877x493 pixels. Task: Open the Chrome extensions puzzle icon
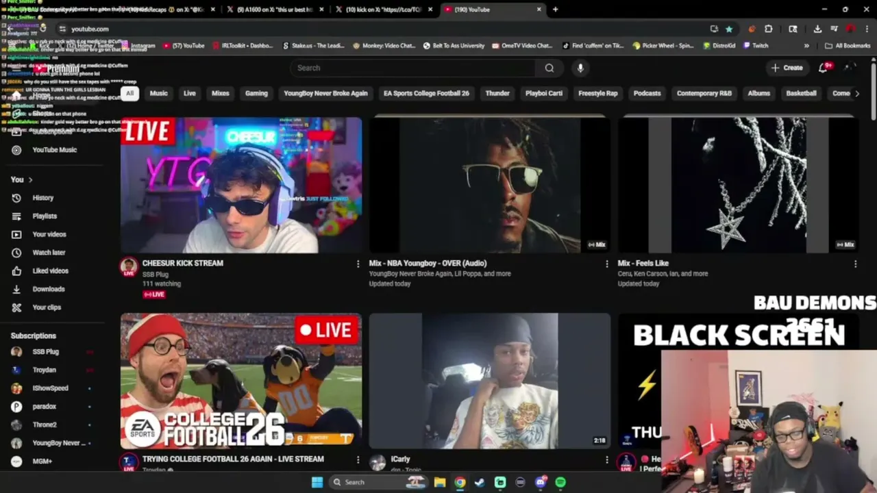(769, 29)
